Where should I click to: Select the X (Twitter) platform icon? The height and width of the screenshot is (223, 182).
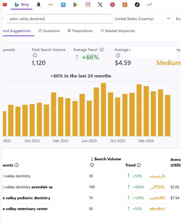coord(100,5)
